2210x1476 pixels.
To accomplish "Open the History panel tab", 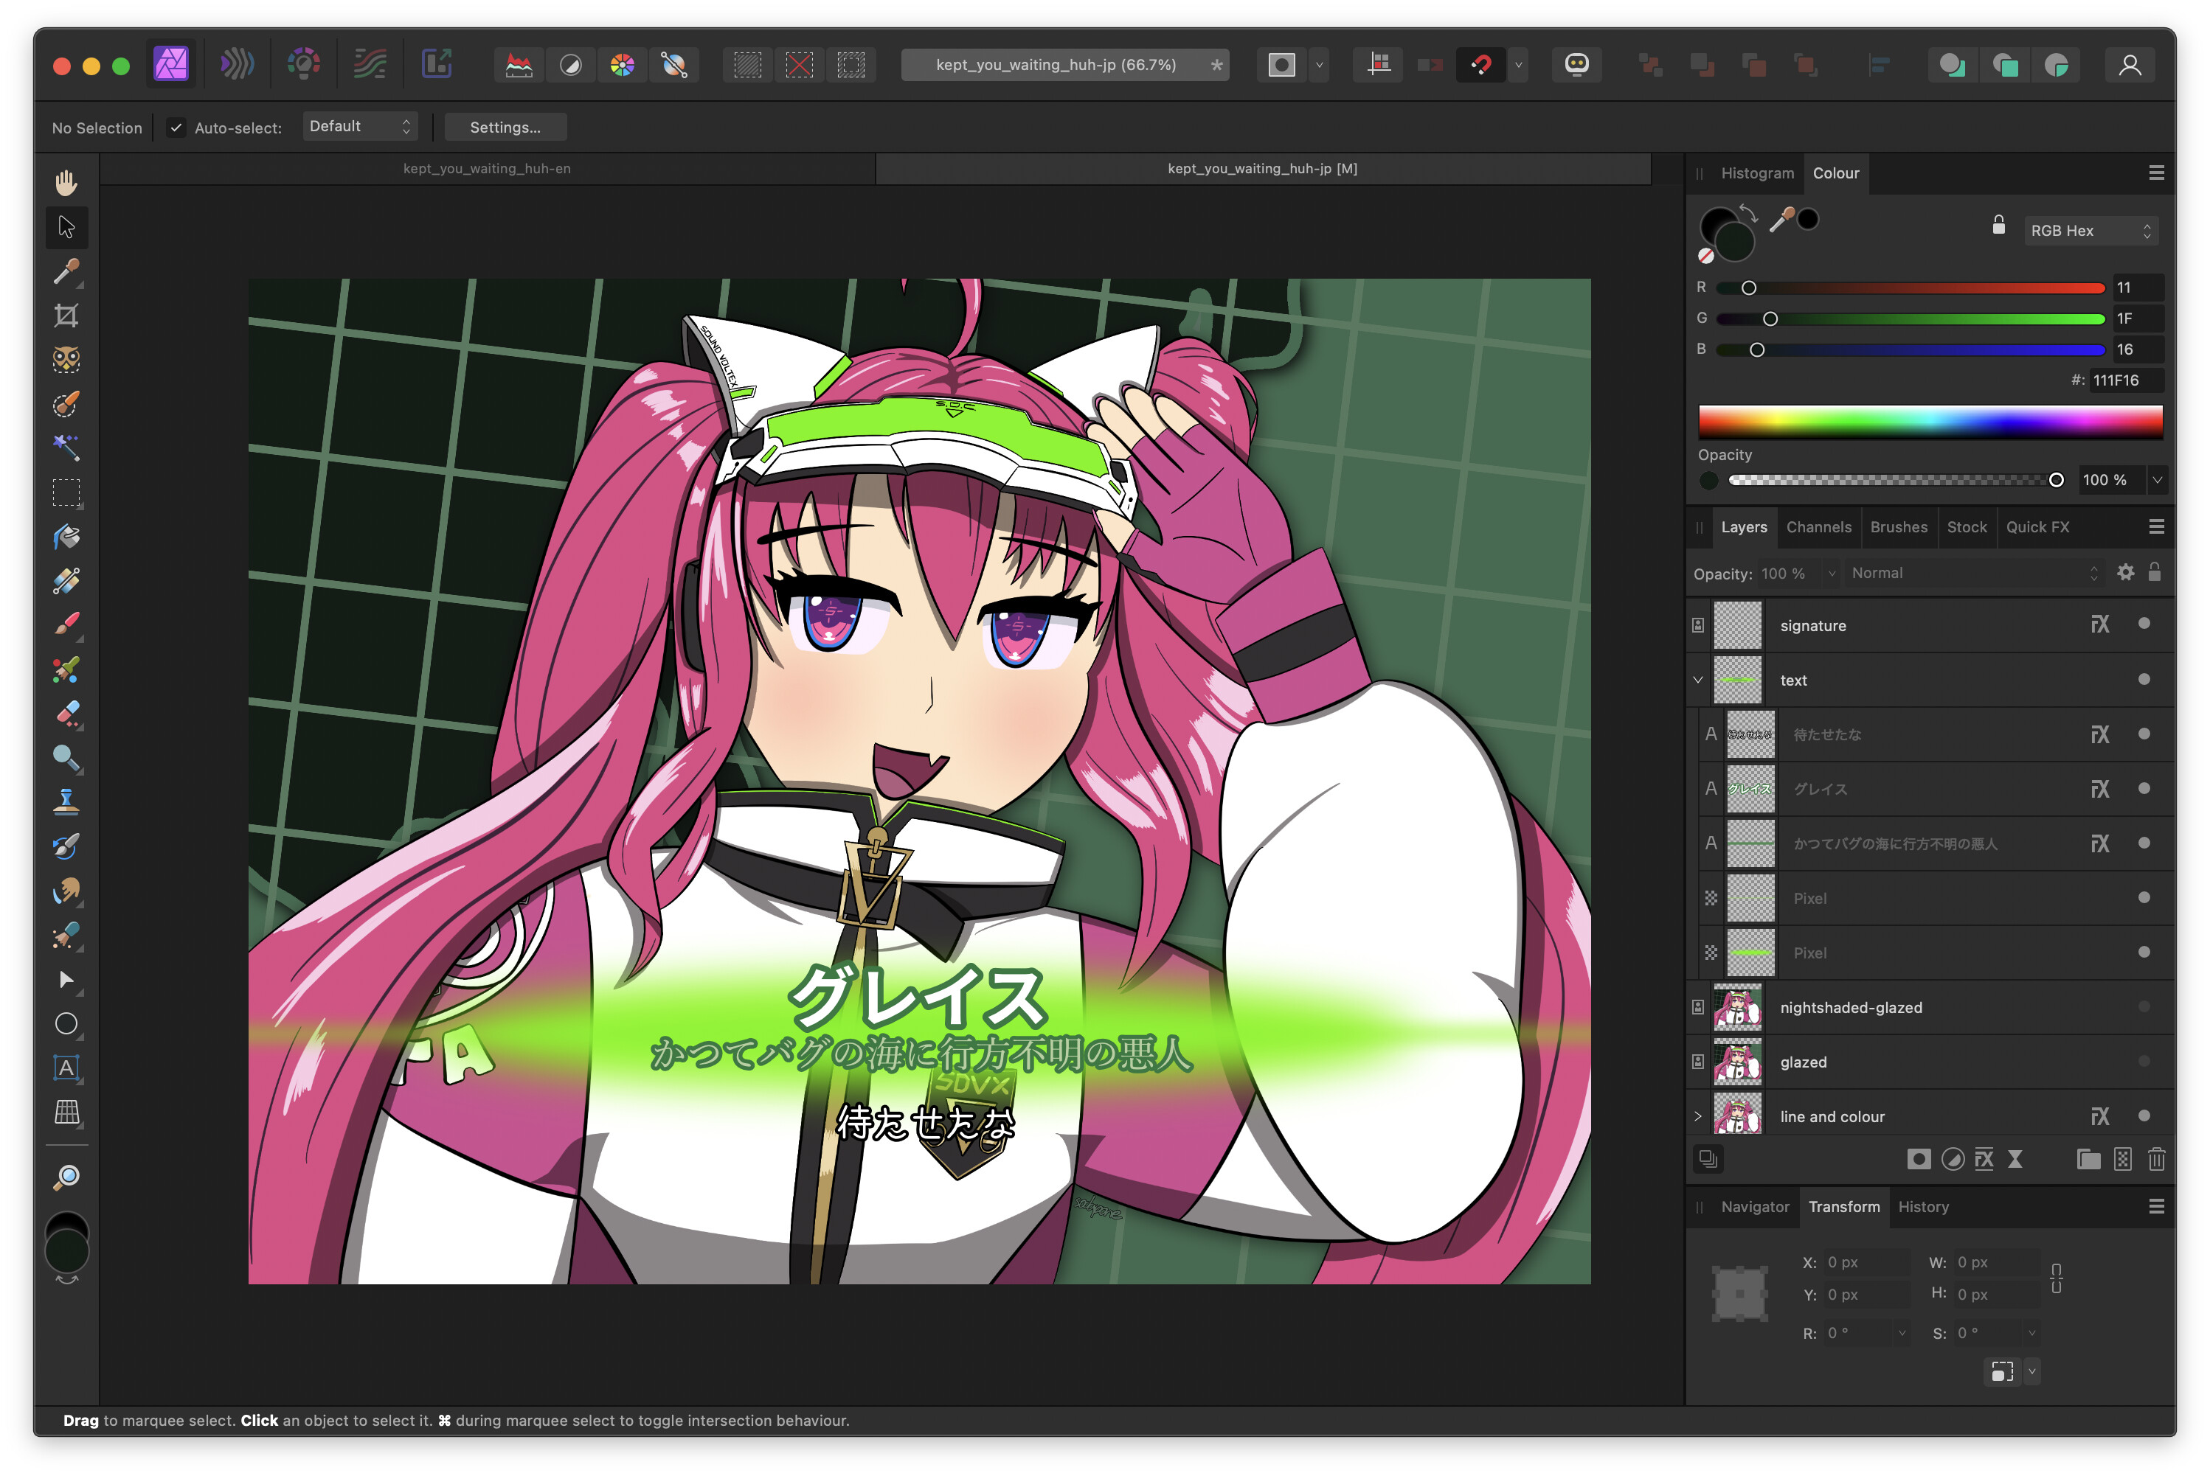I will point(1923,1207).
